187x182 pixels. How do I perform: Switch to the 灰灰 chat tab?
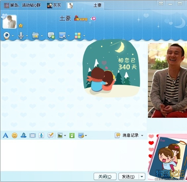(54, 5)
